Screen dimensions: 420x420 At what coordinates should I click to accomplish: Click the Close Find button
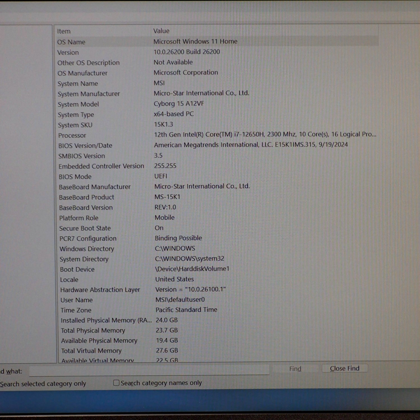tap(344, 368)
